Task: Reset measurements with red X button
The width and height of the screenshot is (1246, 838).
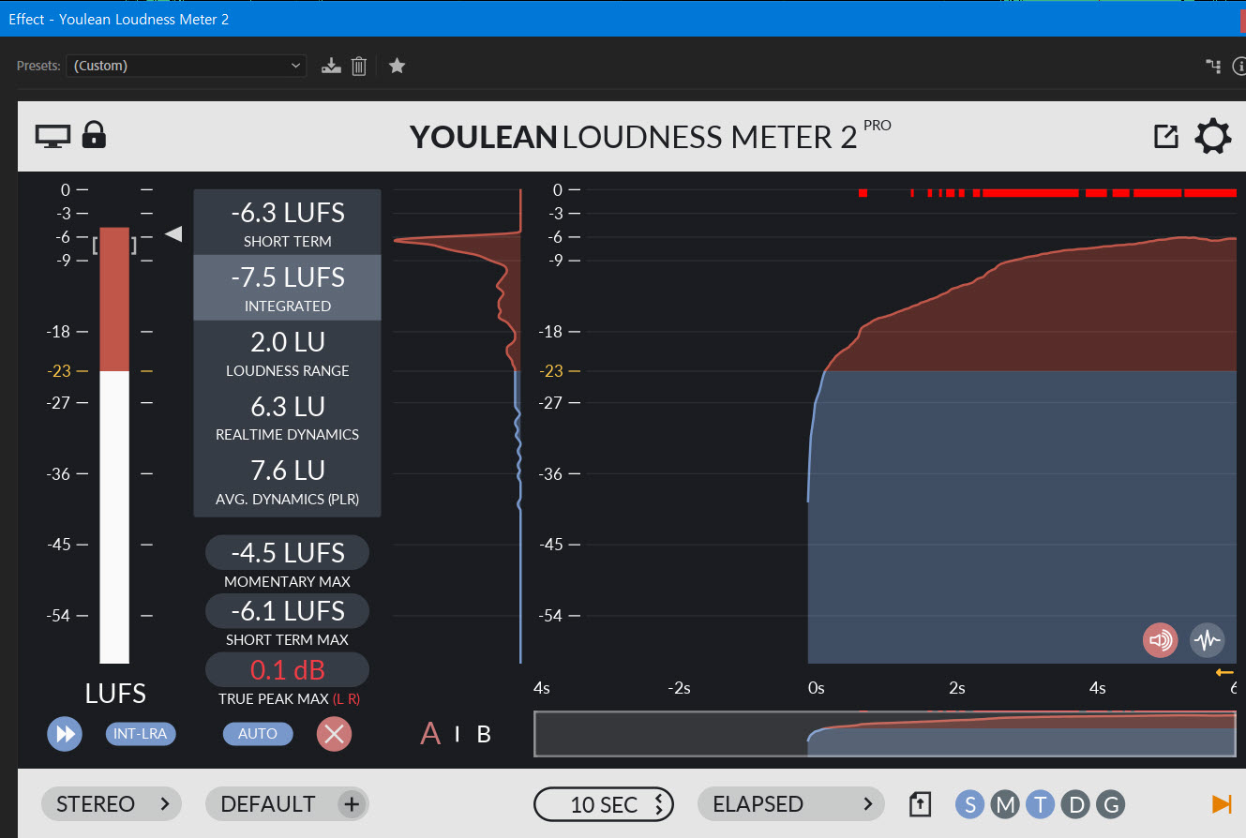Action: coord(334,734)
